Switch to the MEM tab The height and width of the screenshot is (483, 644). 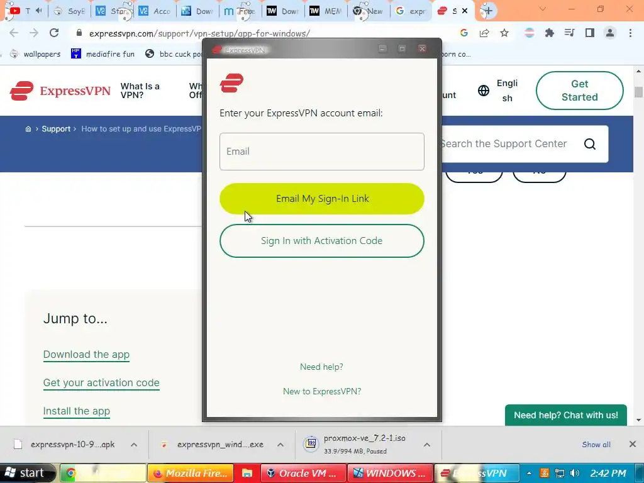pos(326,11)
